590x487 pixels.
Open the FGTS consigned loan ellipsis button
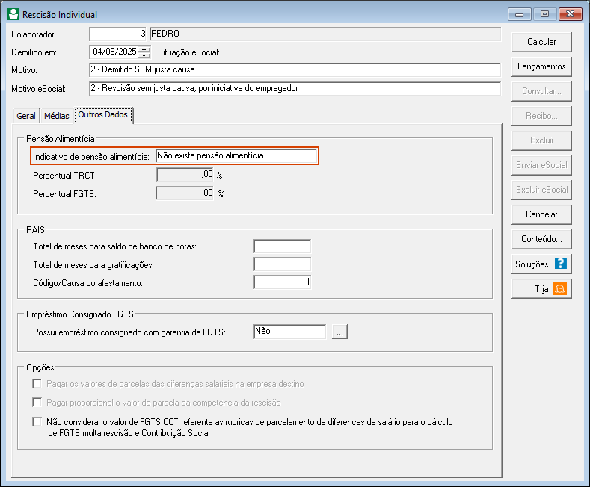tap(340, 332)
